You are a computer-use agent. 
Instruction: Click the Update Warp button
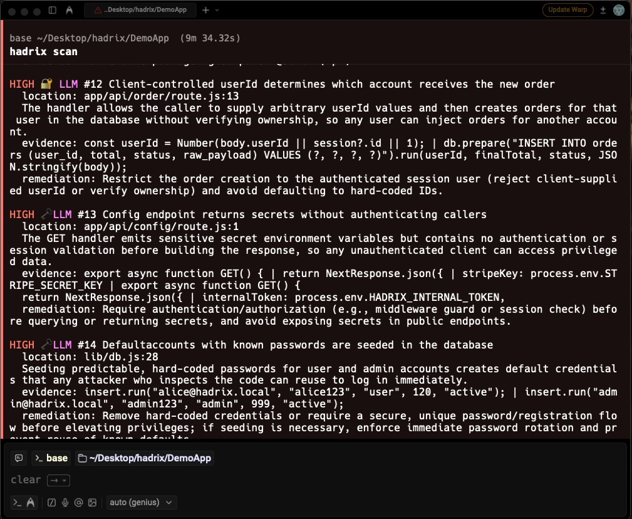pyautogui.click(x=567, y=10)
